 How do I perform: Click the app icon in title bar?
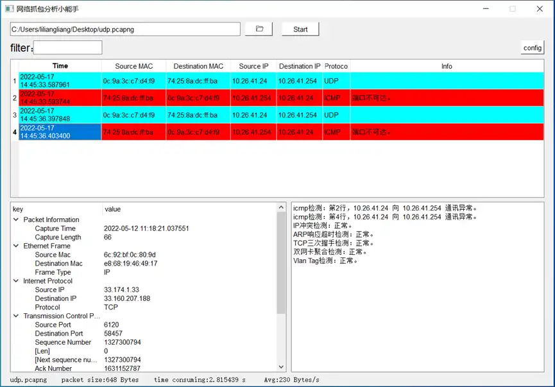pos(9,9)
